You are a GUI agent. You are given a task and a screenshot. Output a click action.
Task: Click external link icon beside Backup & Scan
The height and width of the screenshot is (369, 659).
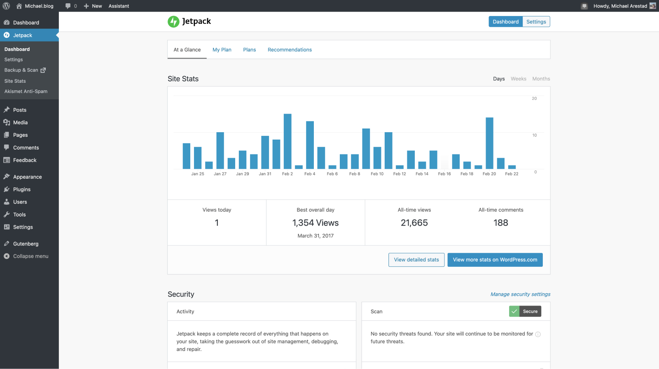tap(43, 70)
